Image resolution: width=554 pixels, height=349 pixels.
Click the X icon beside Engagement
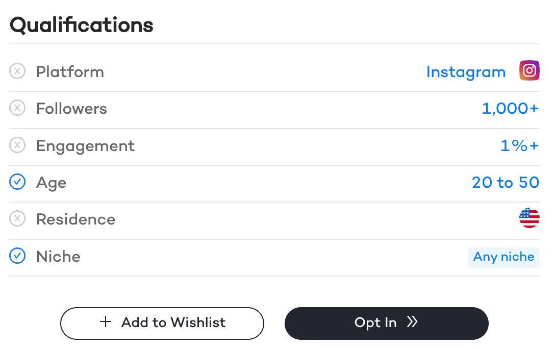tap(17, 145)
